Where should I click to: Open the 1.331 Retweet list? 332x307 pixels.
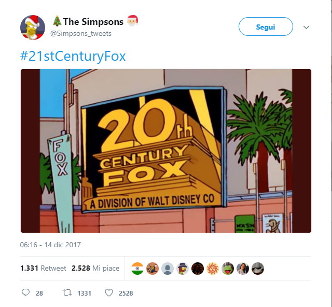[43, 268]
